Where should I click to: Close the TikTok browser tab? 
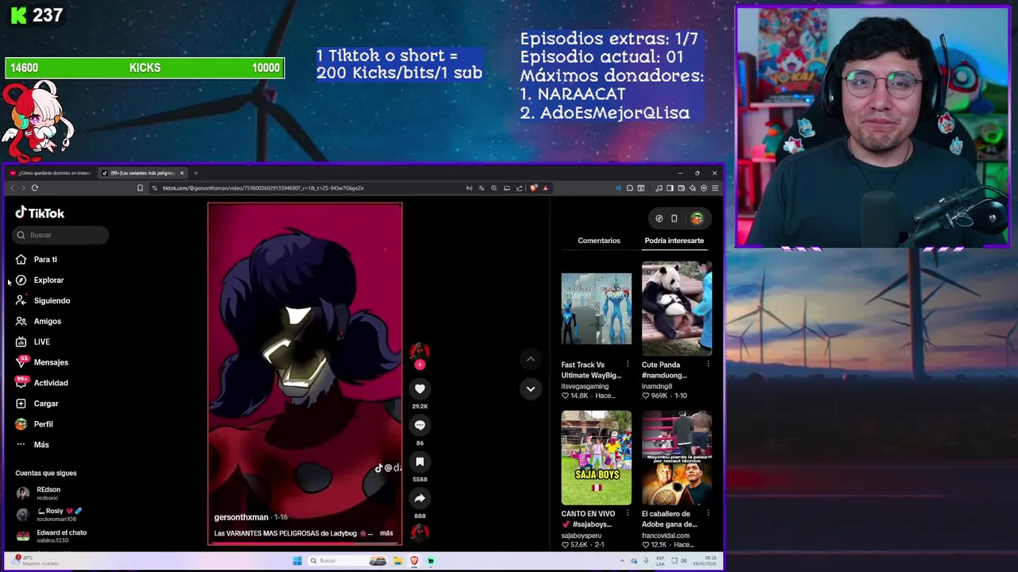click(x=181, y=173)
